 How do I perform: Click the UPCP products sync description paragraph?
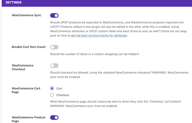118,29
